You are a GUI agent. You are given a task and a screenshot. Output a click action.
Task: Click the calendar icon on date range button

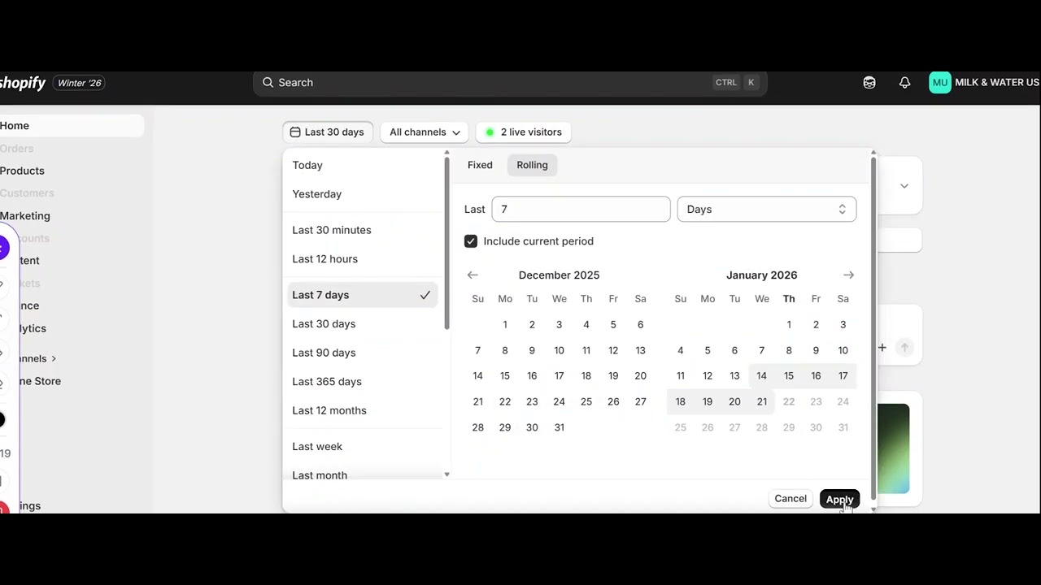[295, 132]
